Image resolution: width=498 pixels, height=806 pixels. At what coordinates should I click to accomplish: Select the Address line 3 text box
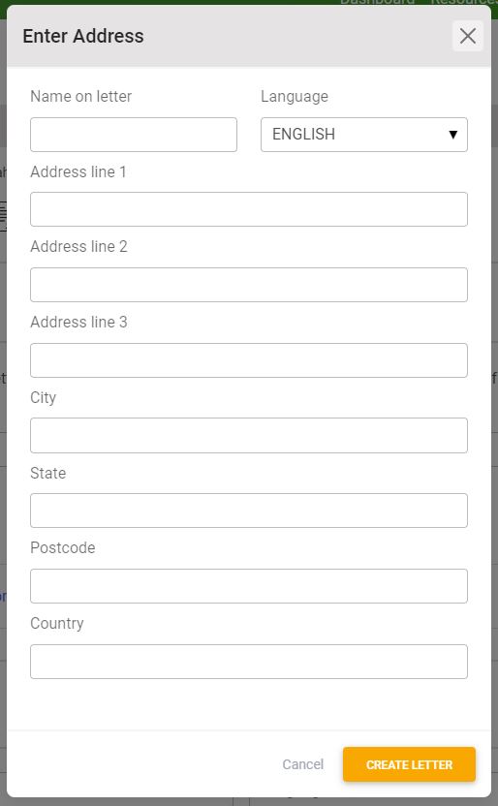(x=249, y=360)
